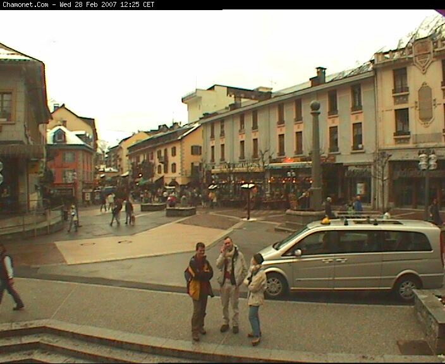Select the date "Wed 28 Feb 2007"

[x=88, y=4]
